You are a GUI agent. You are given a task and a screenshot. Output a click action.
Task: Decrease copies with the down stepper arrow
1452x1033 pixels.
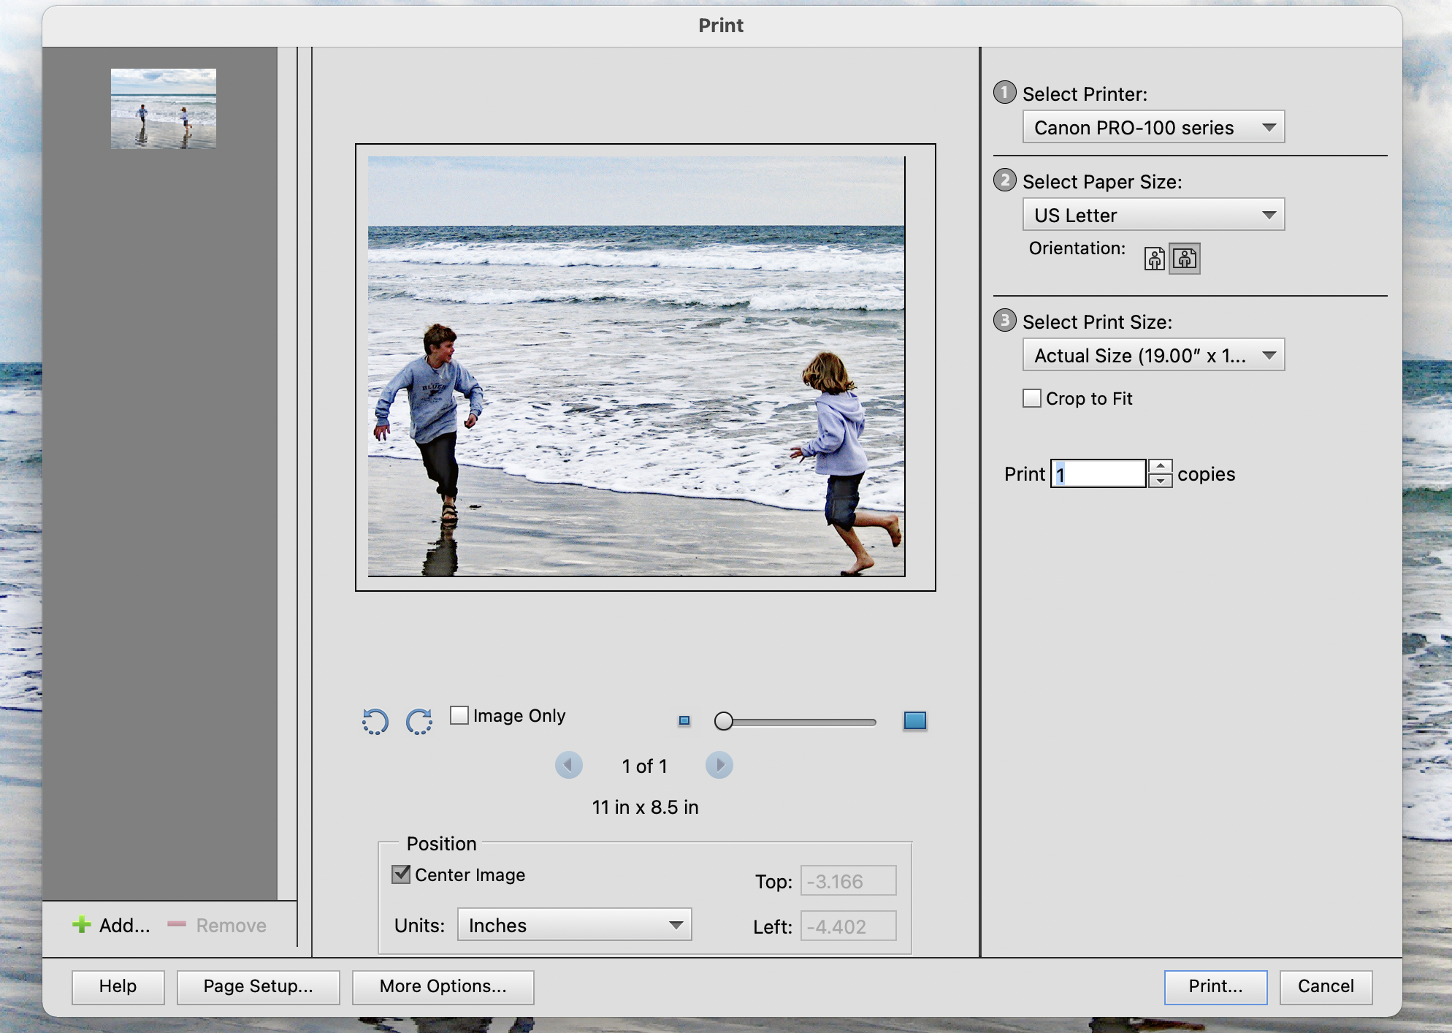pyautogui.click(x=1161, y=481)
